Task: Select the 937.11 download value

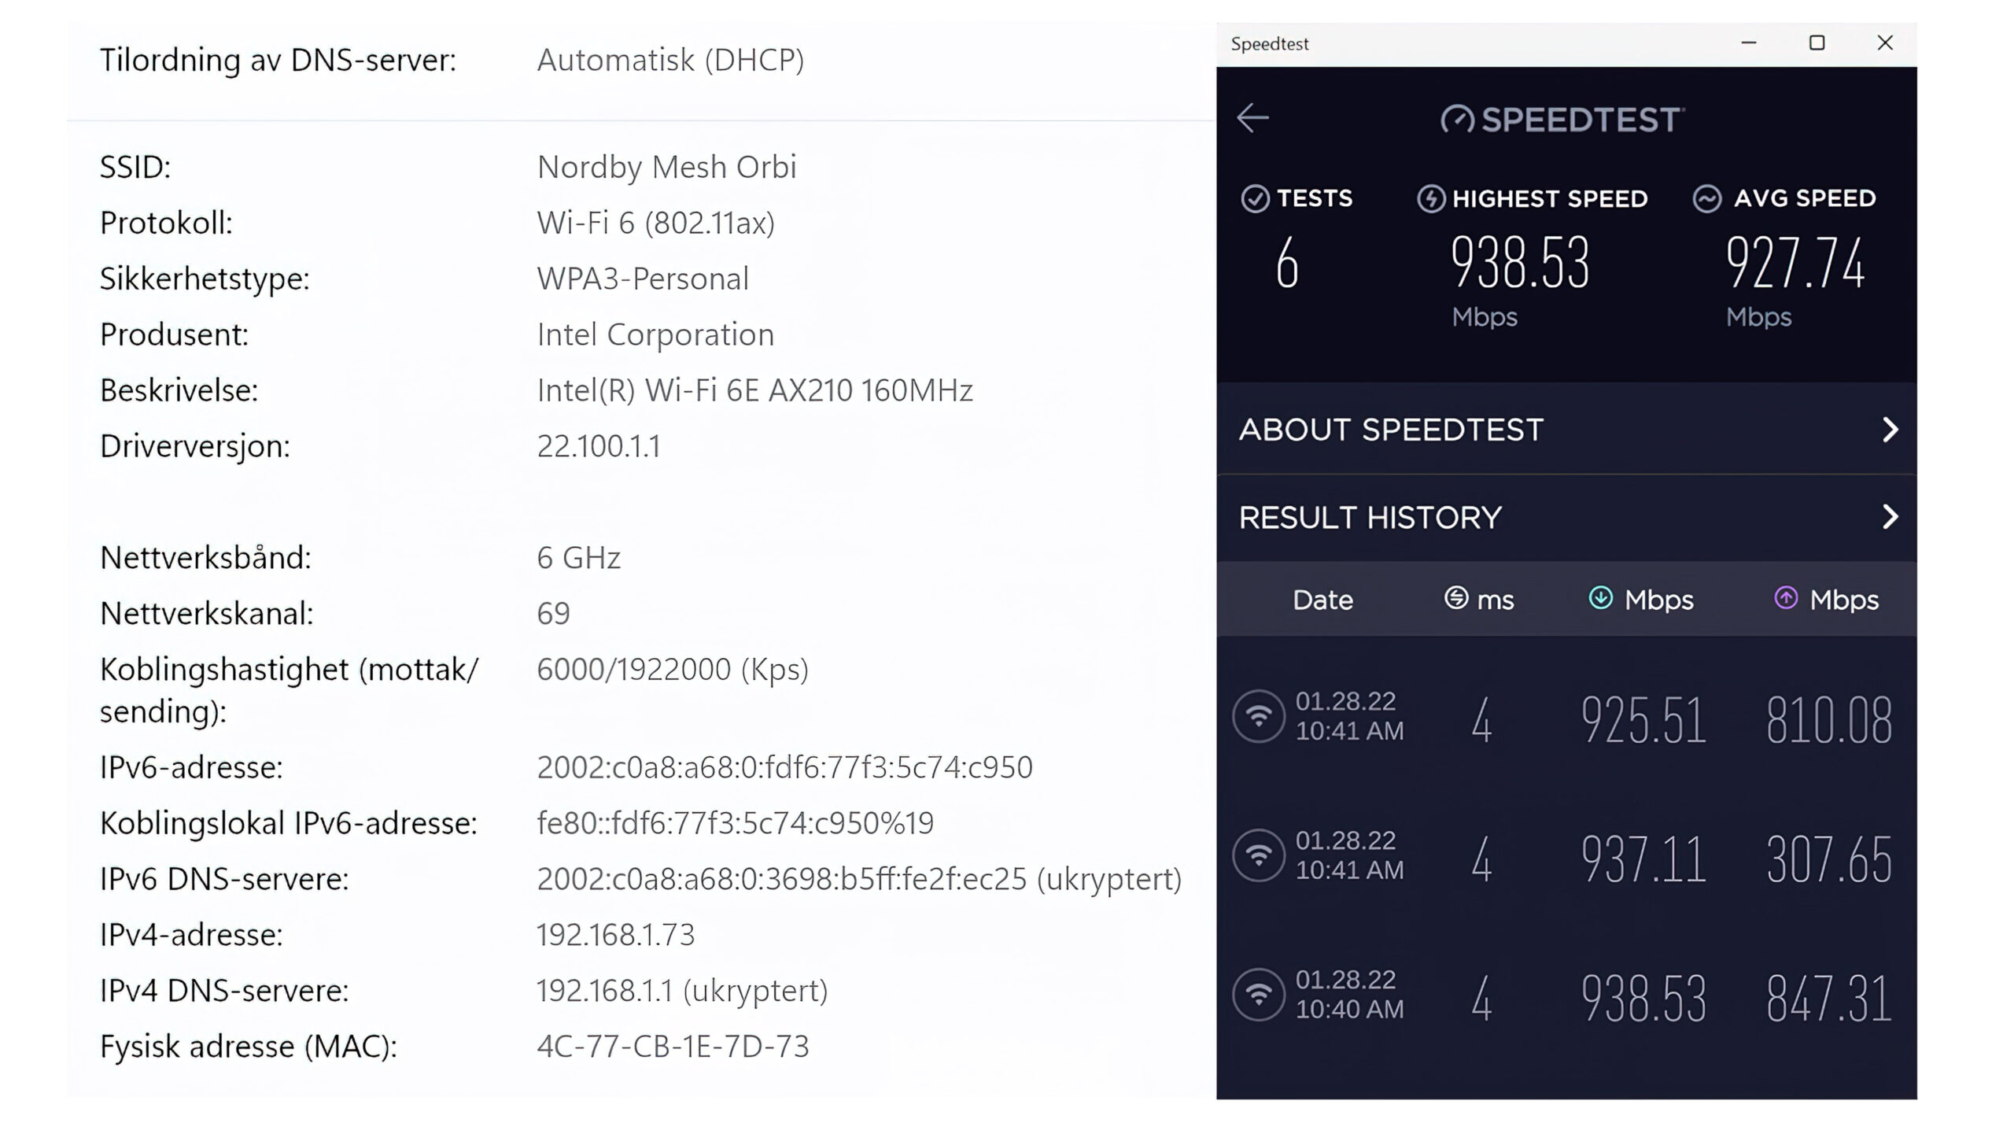Action: click(x=1643, y=859)
